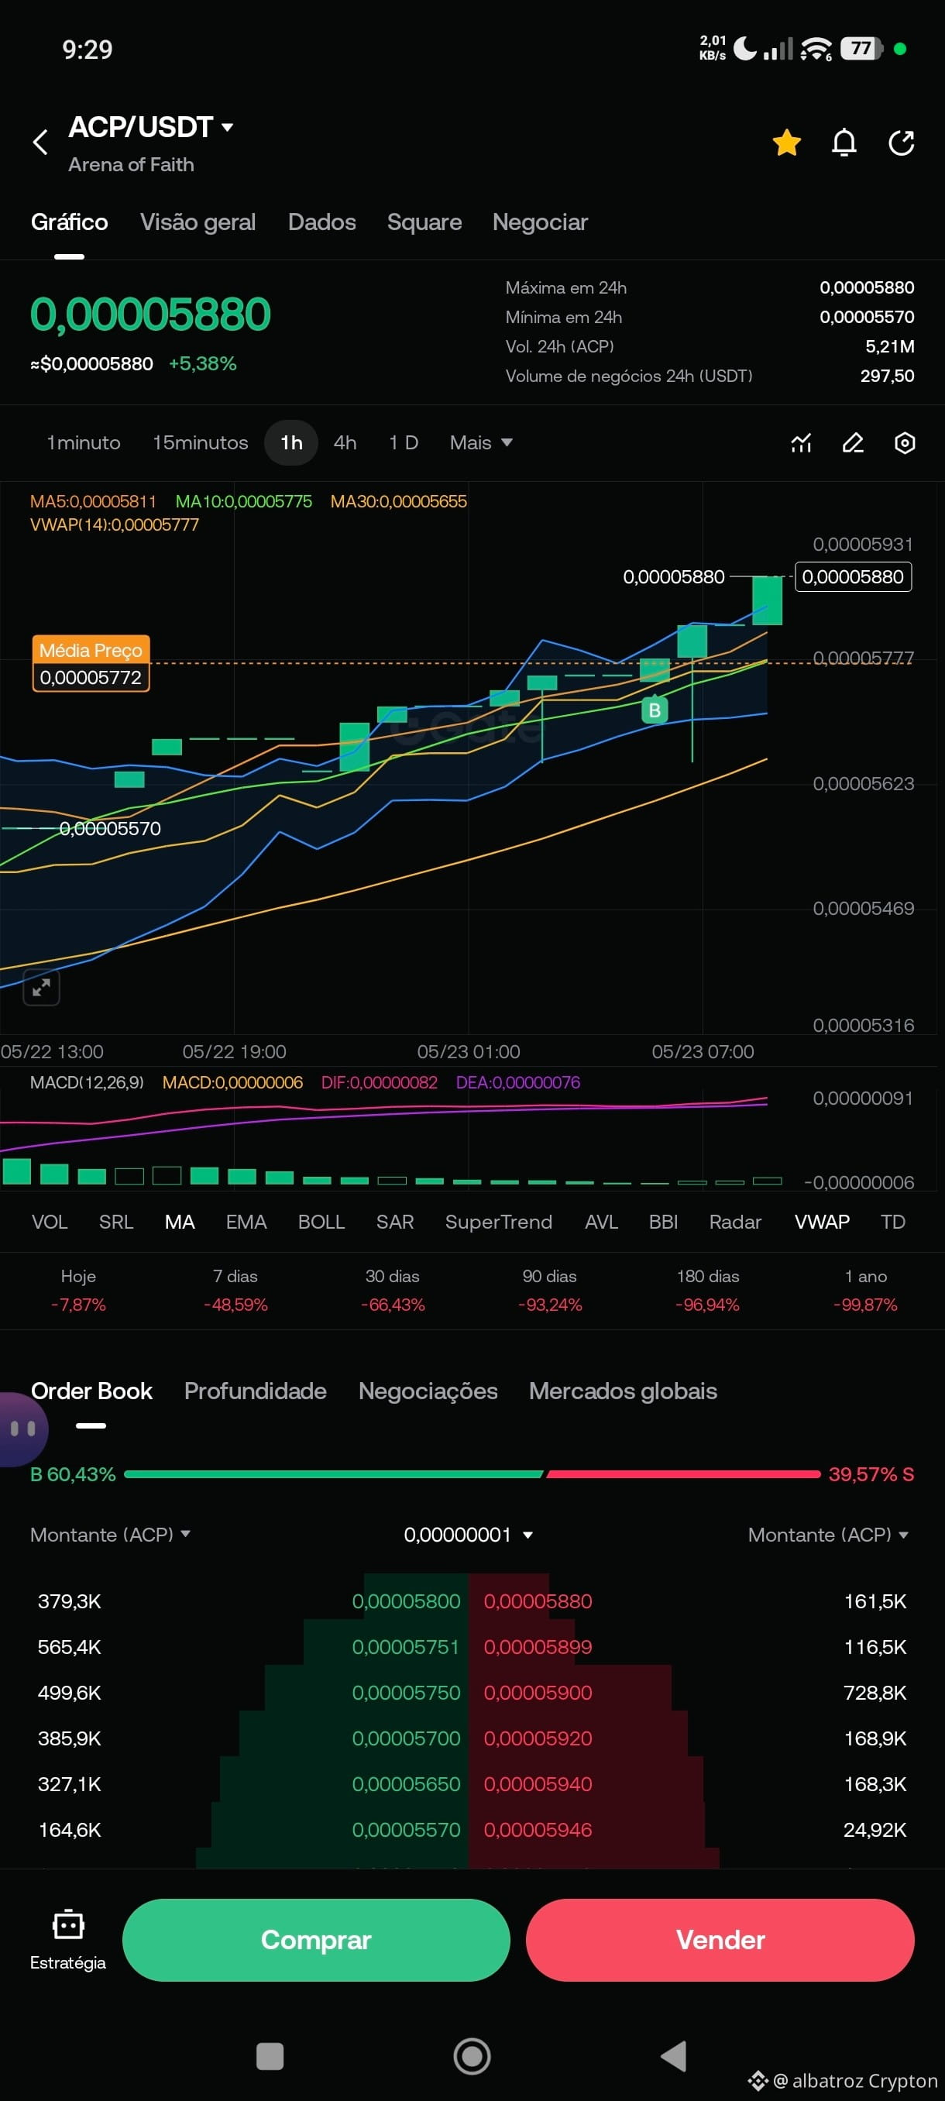Tap the 7 dias performance value
Viewport: 945px width, 2101px height.
[235, 1305]
